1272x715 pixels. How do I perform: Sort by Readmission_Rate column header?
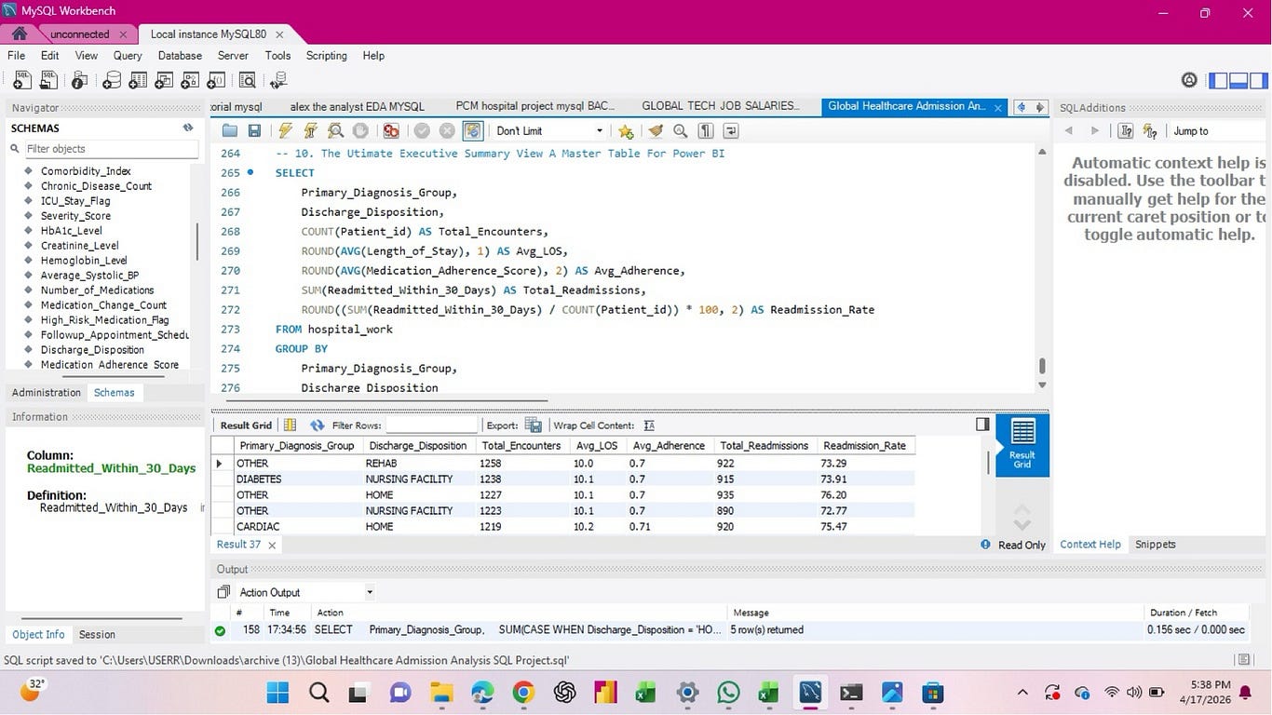865,446
